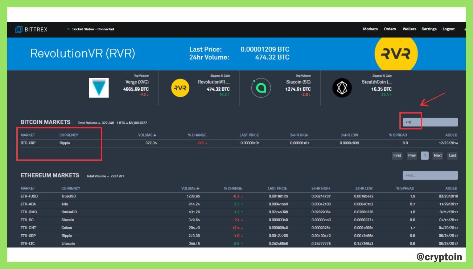The image size is (473, 269).
Task: Open the ETH-XRP market
Action: [x=28, y=236]
